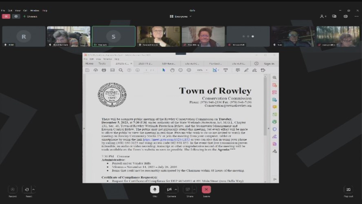Open the Everyone view dropdown
Screen dimensions: 362x204
[x=181, y=16]
